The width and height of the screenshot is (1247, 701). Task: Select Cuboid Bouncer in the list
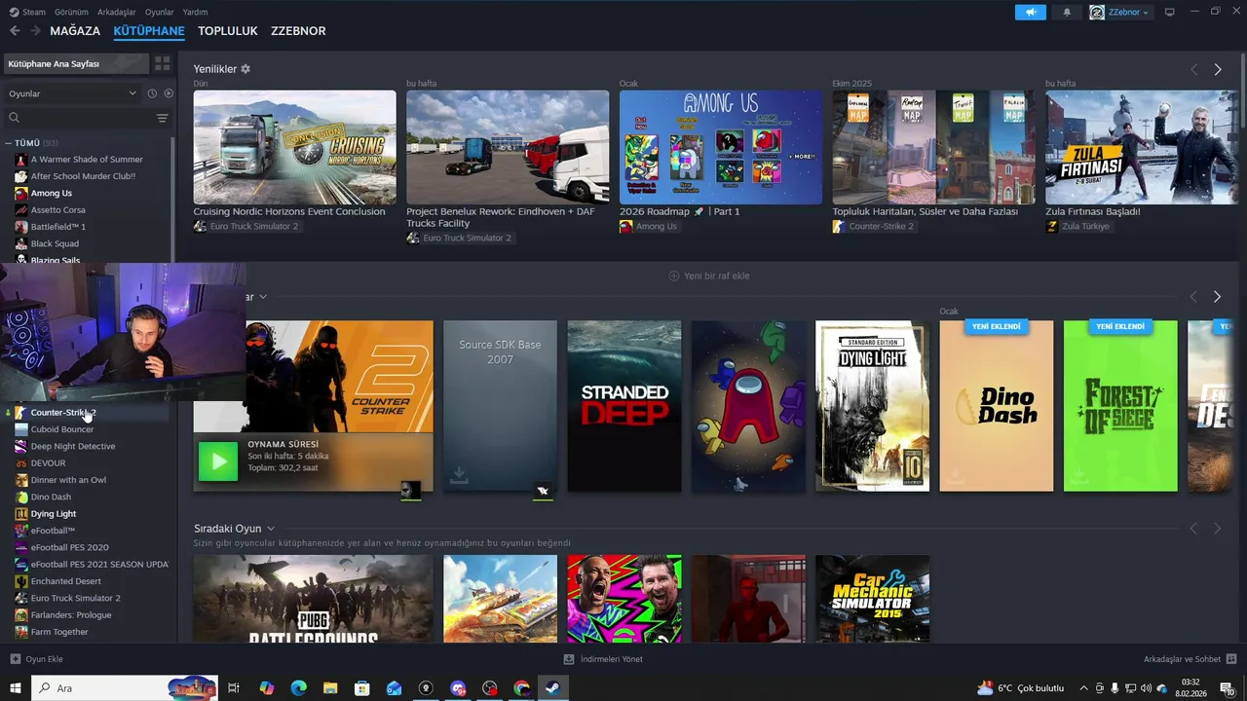pos(62,429)
